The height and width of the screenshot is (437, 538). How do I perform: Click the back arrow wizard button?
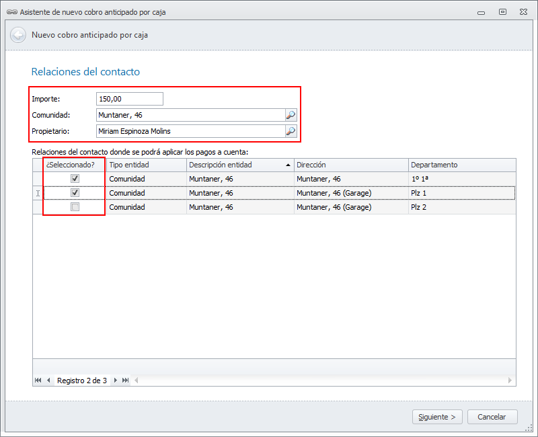pos(18,35)
